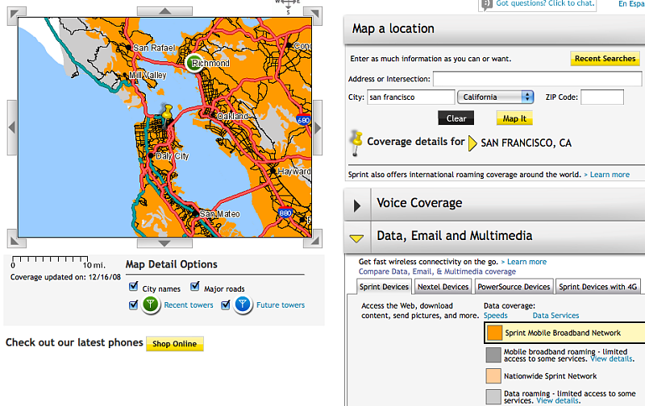This screenshot has width=645, height=406.
Task: Click the chat bubble icon near Got questions
Action: (487, 5)
